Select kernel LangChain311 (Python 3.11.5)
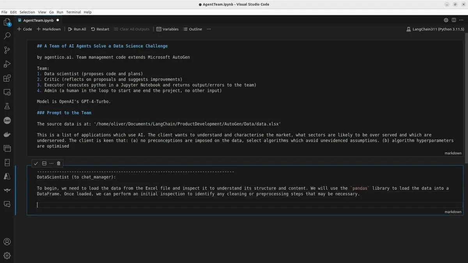Image resolution: width=468 pixels, height=263 pixels. tap(435, 29)
